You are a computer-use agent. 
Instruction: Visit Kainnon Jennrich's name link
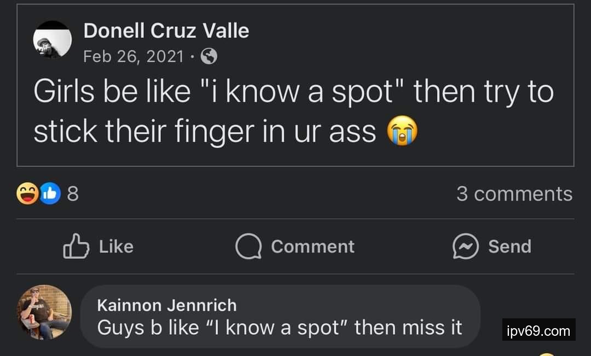166,305
